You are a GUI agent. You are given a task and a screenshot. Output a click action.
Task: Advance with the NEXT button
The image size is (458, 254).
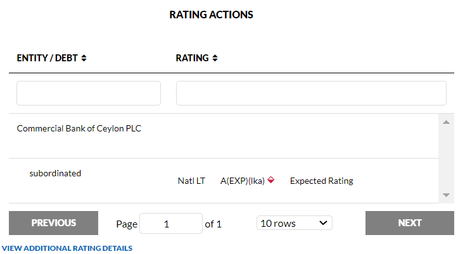pos(409,223)
